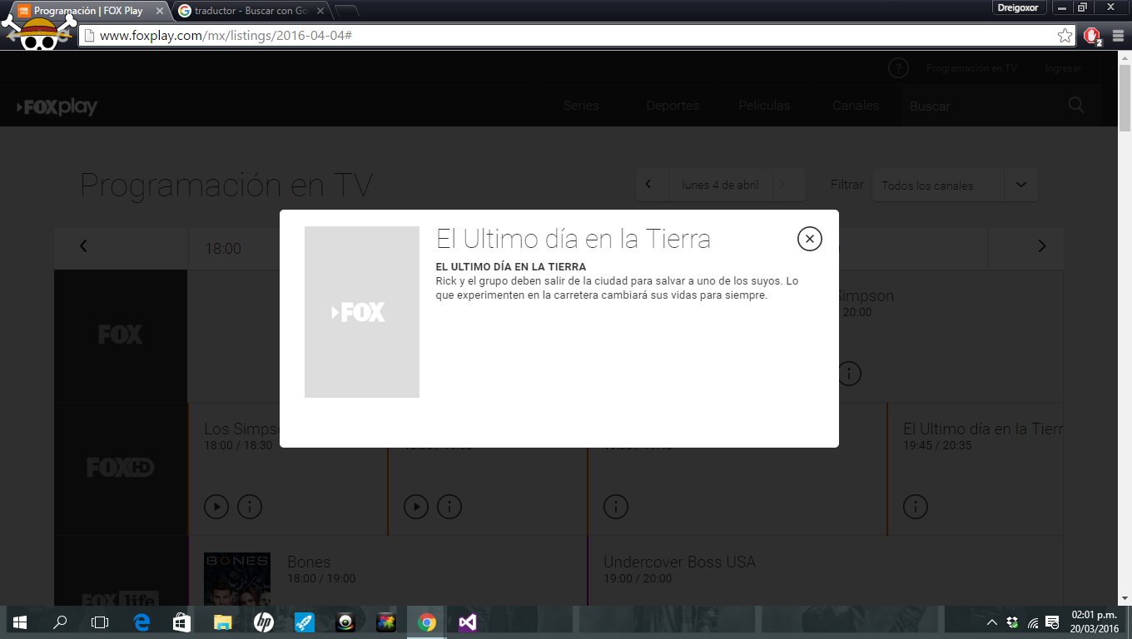Screen dimensions: 1132x639
Task: Close the Programación FOX Play tab
Action: [159, 11]
